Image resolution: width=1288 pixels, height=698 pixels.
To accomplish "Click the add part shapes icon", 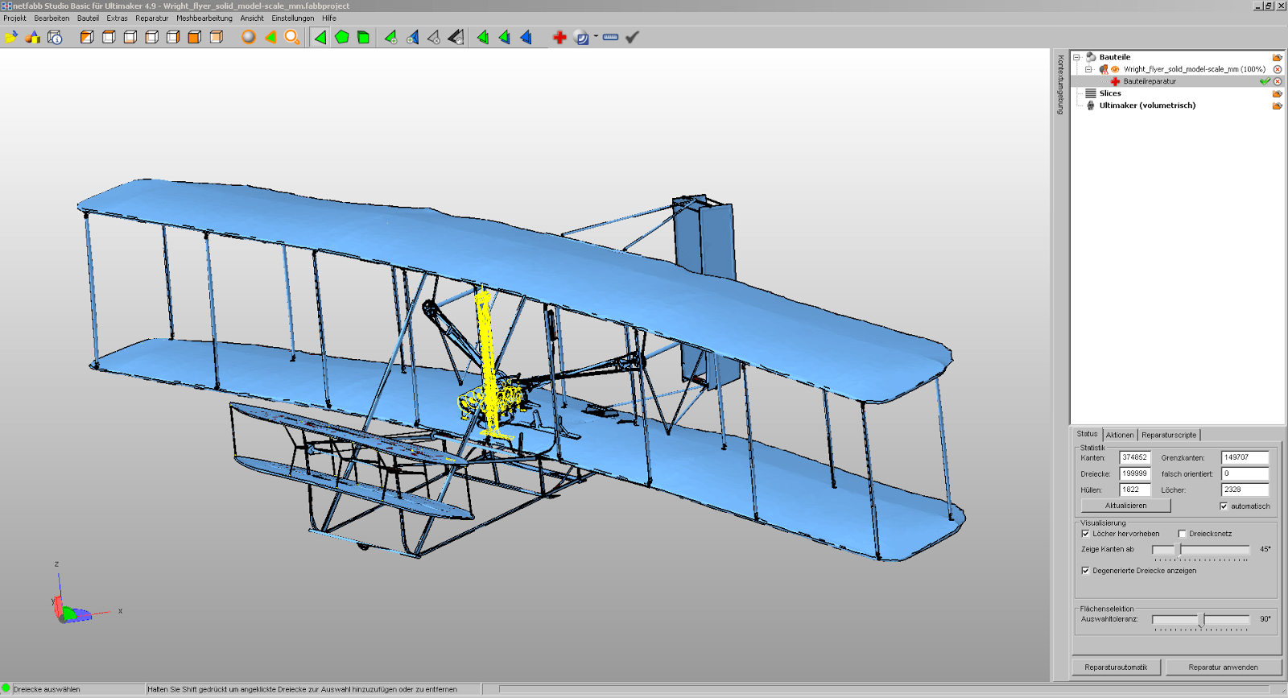I will [x=33, y=37].
